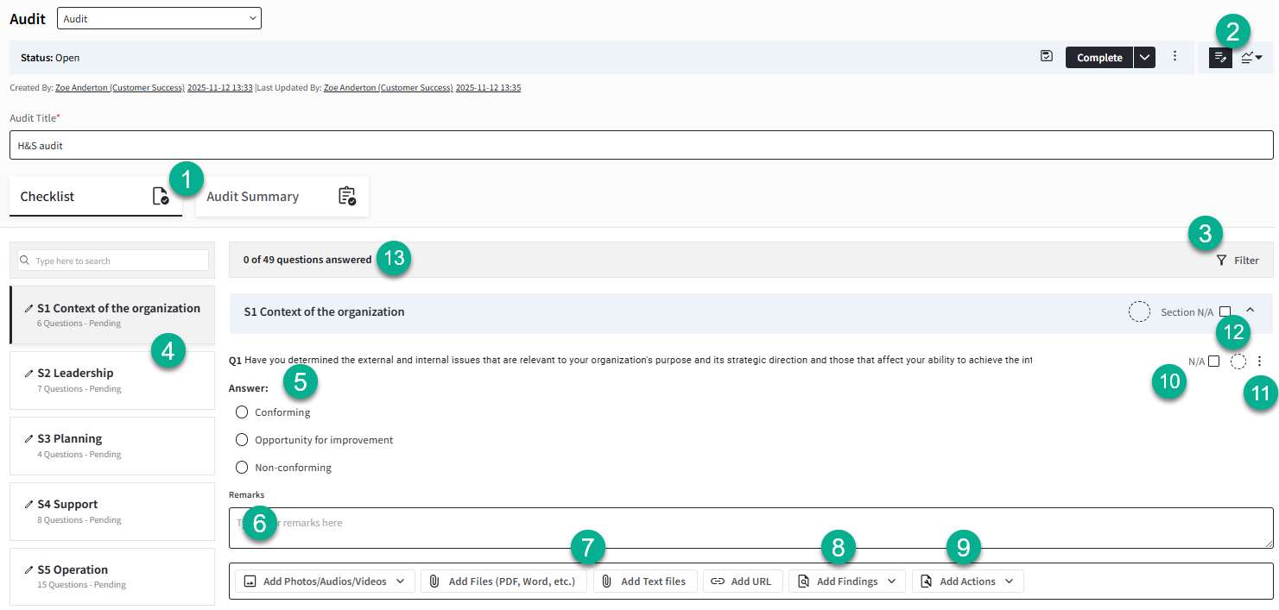The image size is (1279, 610).
Task: Tick the Section N/A checkbox
Action: tap(1225, 311)
